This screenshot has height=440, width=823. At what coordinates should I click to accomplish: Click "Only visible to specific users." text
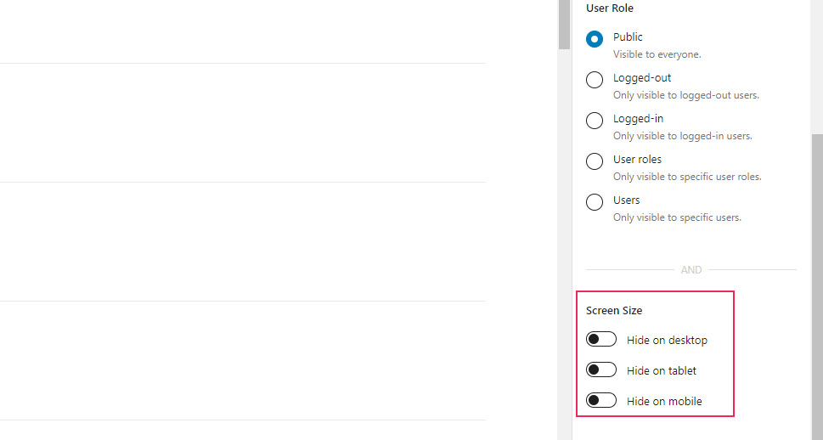coord(677,217)
